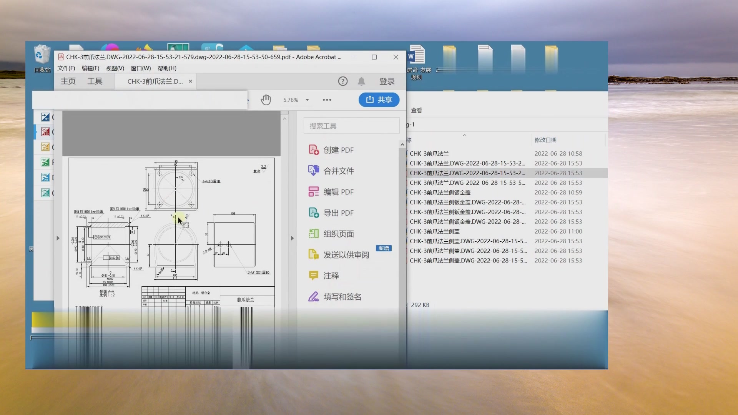Switch to the 工具 tab

(96, 81)
